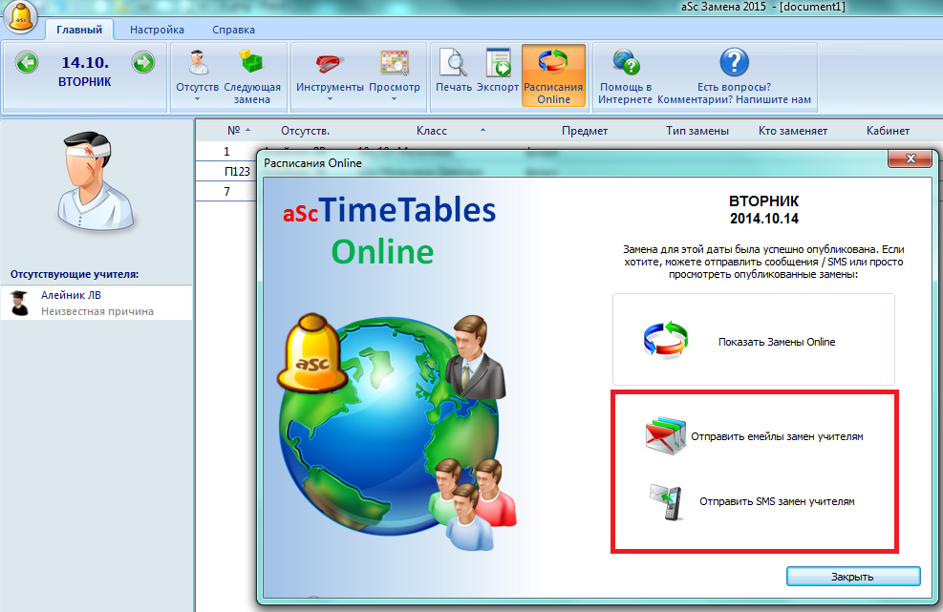Open the Отсутств absent teacher icon
This screenshot has height=612, width=943.
[198, 63]
